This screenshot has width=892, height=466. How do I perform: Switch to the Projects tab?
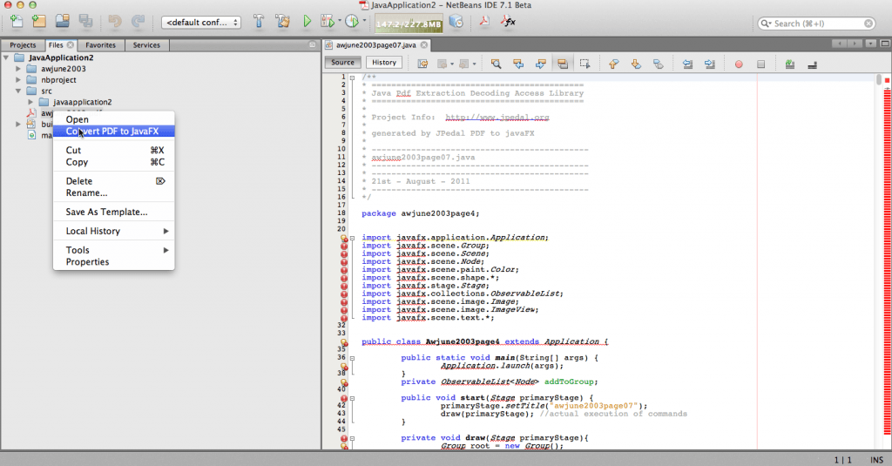point(23,44)
